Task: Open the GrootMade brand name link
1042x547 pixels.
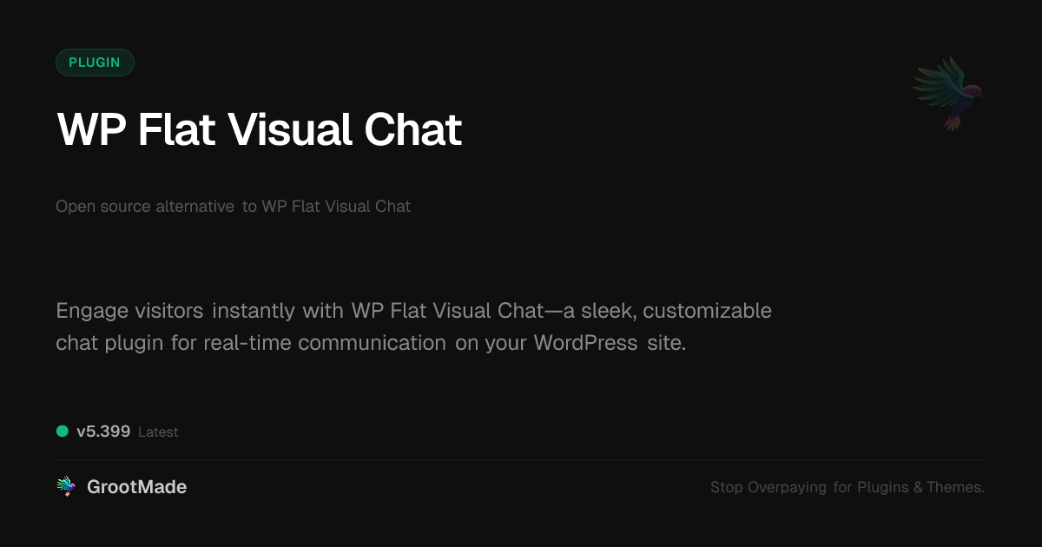Action: click(x=136, y=487)
